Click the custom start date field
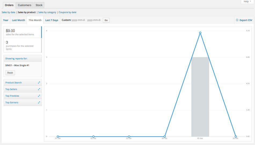Screen dimensions: 255x145 pos(78,20)
